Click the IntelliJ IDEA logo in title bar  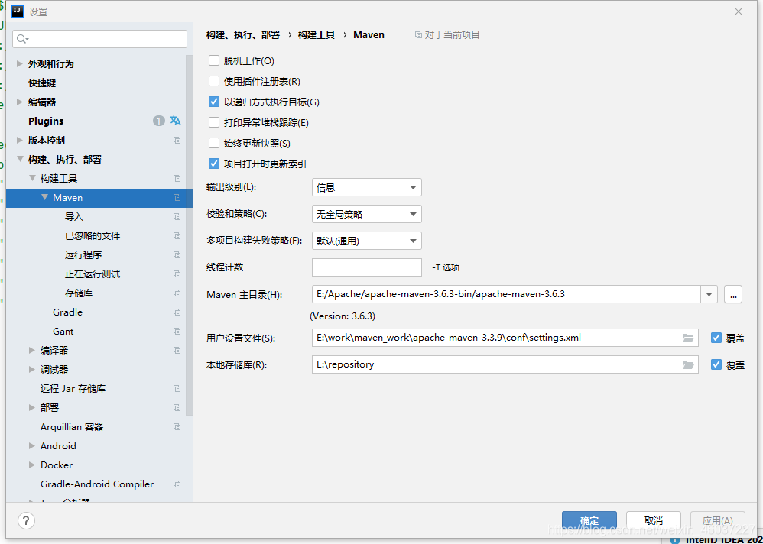tap(17, 11)
